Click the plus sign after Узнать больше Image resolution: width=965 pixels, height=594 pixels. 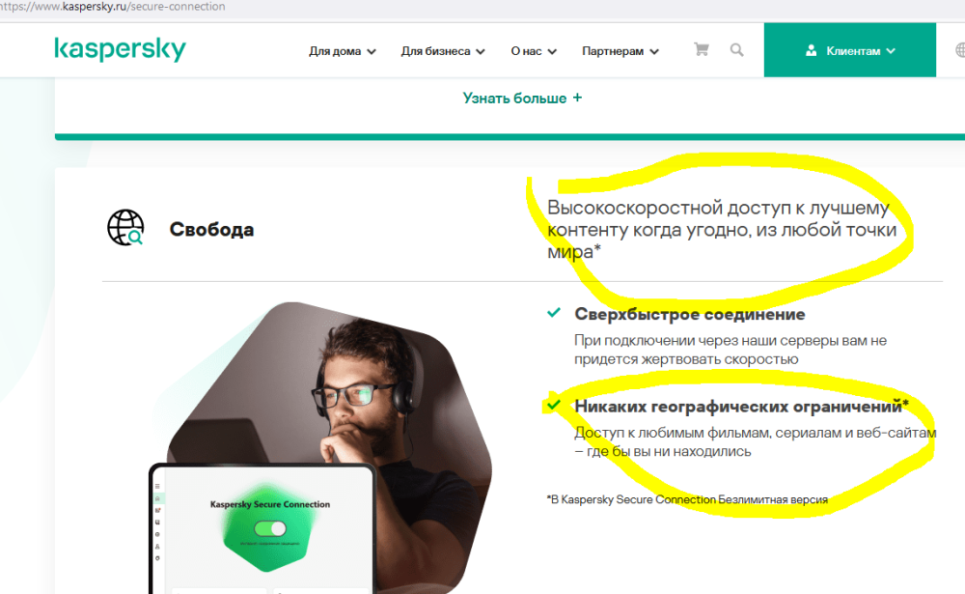click(577, 98)
